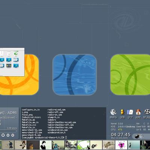
Task: Click the DjLuv.net line in the music player
Action: point(9,118)
